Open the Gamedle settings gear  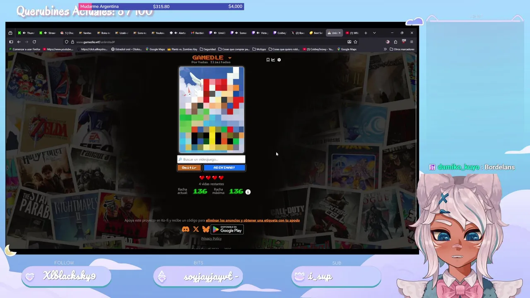click(x=279, y=60)
